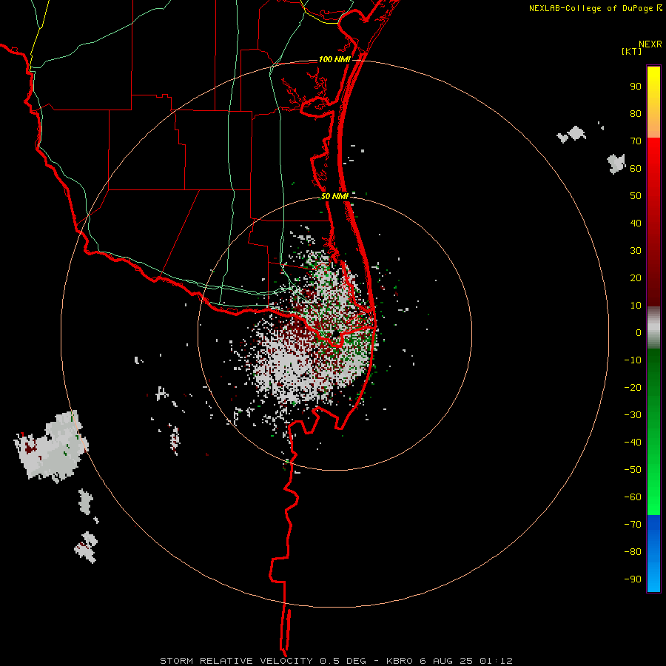666x666 pixels.
Task: Click the 0.5 DEG elevation text in the caption
Action: click(343, 661)
